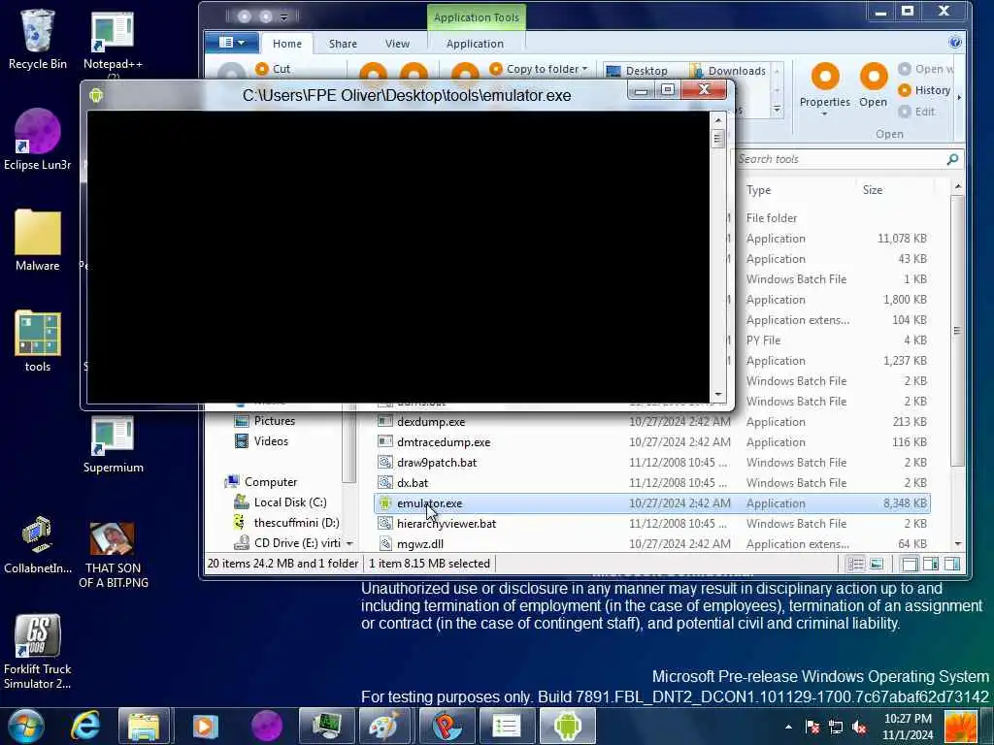The width and height of the screenshot is (994, 745).
Task: Click the Android icon in the emulator title bar
Action: [96, 95]
